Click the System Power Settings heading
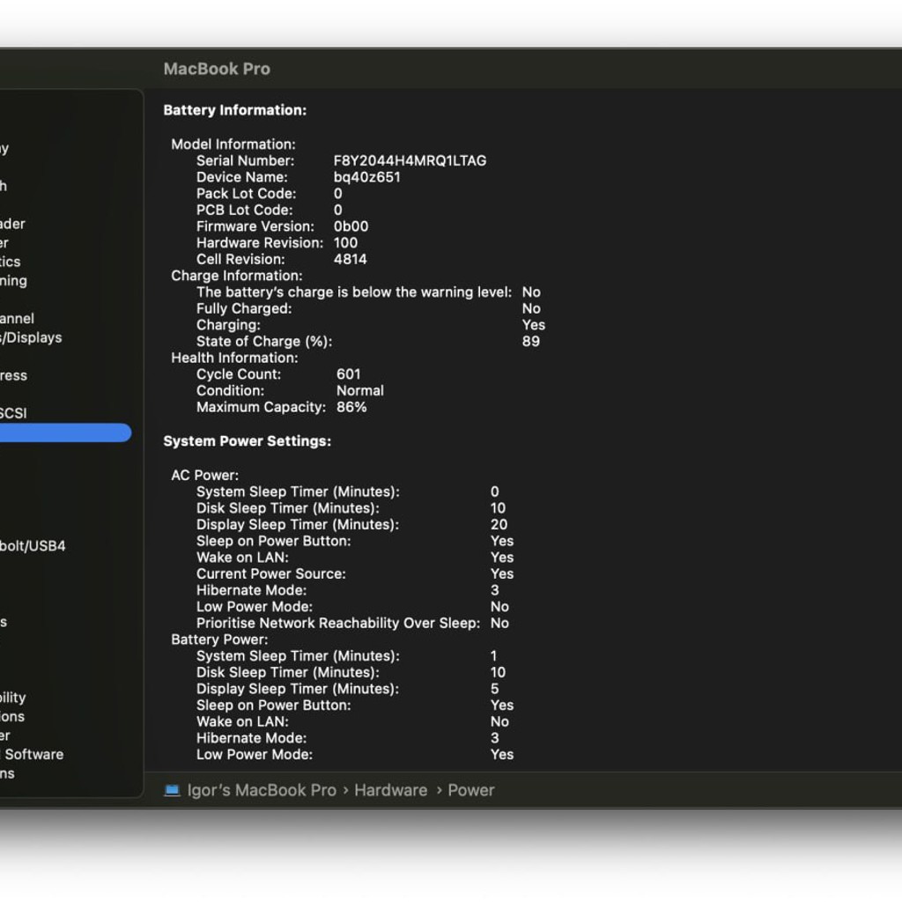 click(x=248, y=441)
